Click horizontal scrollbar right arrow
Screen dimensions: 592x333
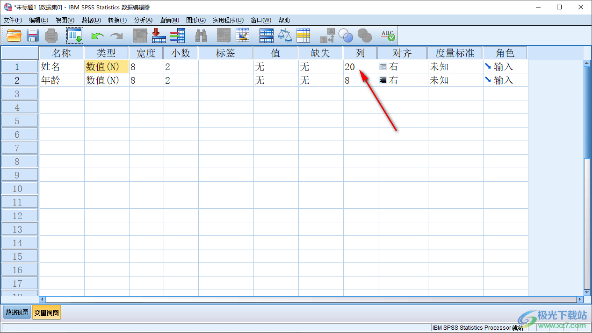pyautogui.click(x=580, y=299)
